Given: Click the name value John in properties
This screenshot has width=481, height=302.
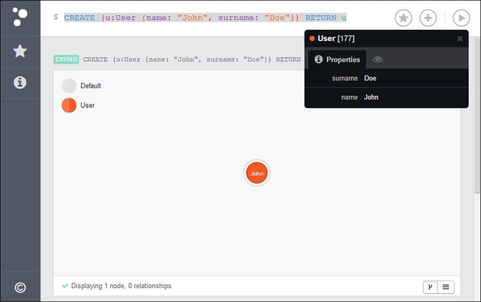Looking at the screenshot, I should (371, 97).
